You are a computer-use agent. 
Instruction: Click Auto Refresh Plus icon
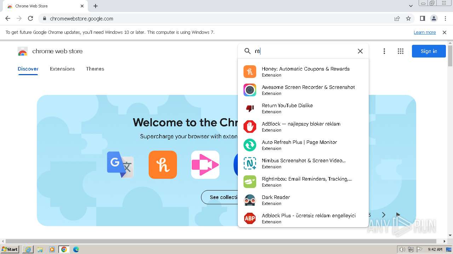(x=250, y=145)
